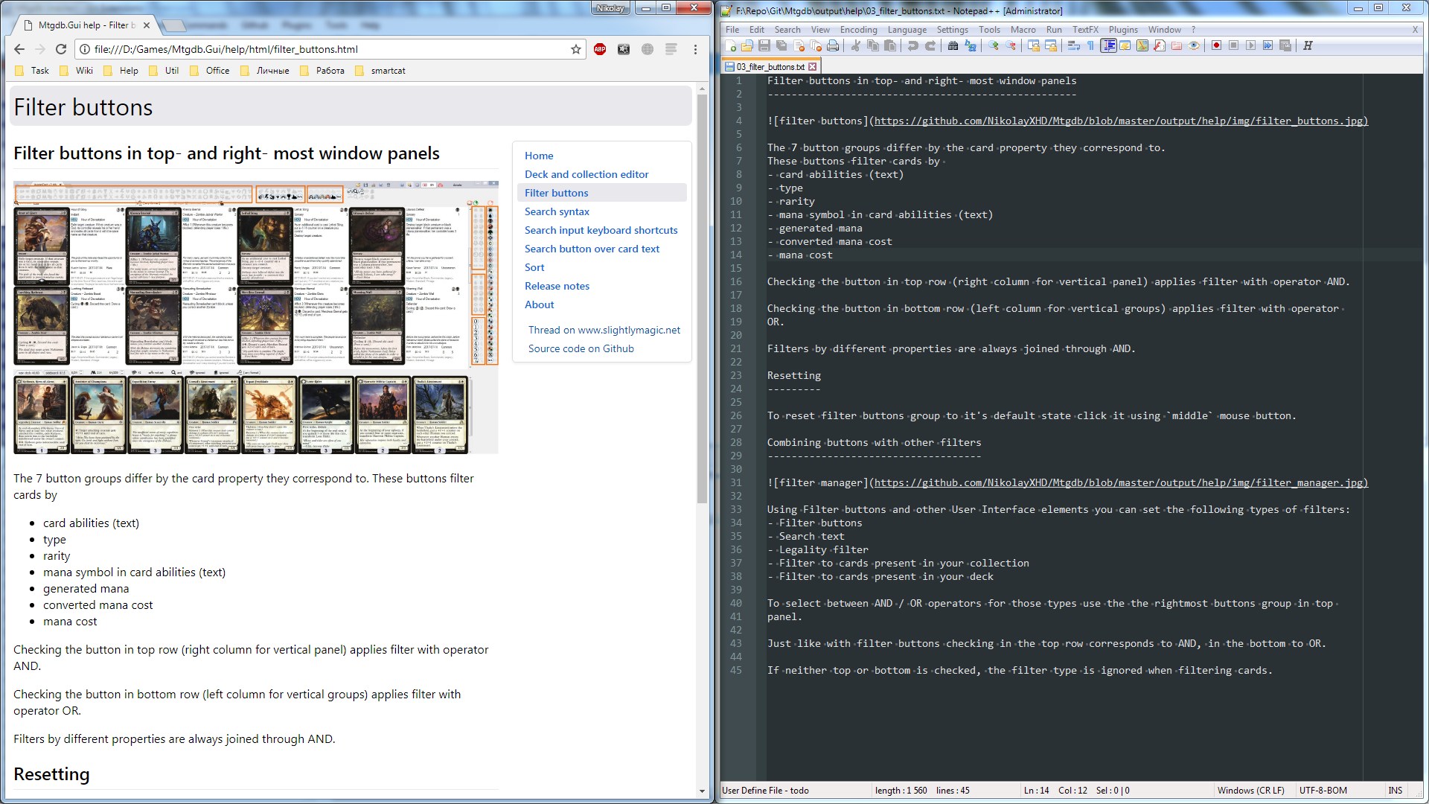The width and height of the screenshot is (1429, 804).
Task: Toggle Show All Characters pilcrow button
Action: [1090, 45]
